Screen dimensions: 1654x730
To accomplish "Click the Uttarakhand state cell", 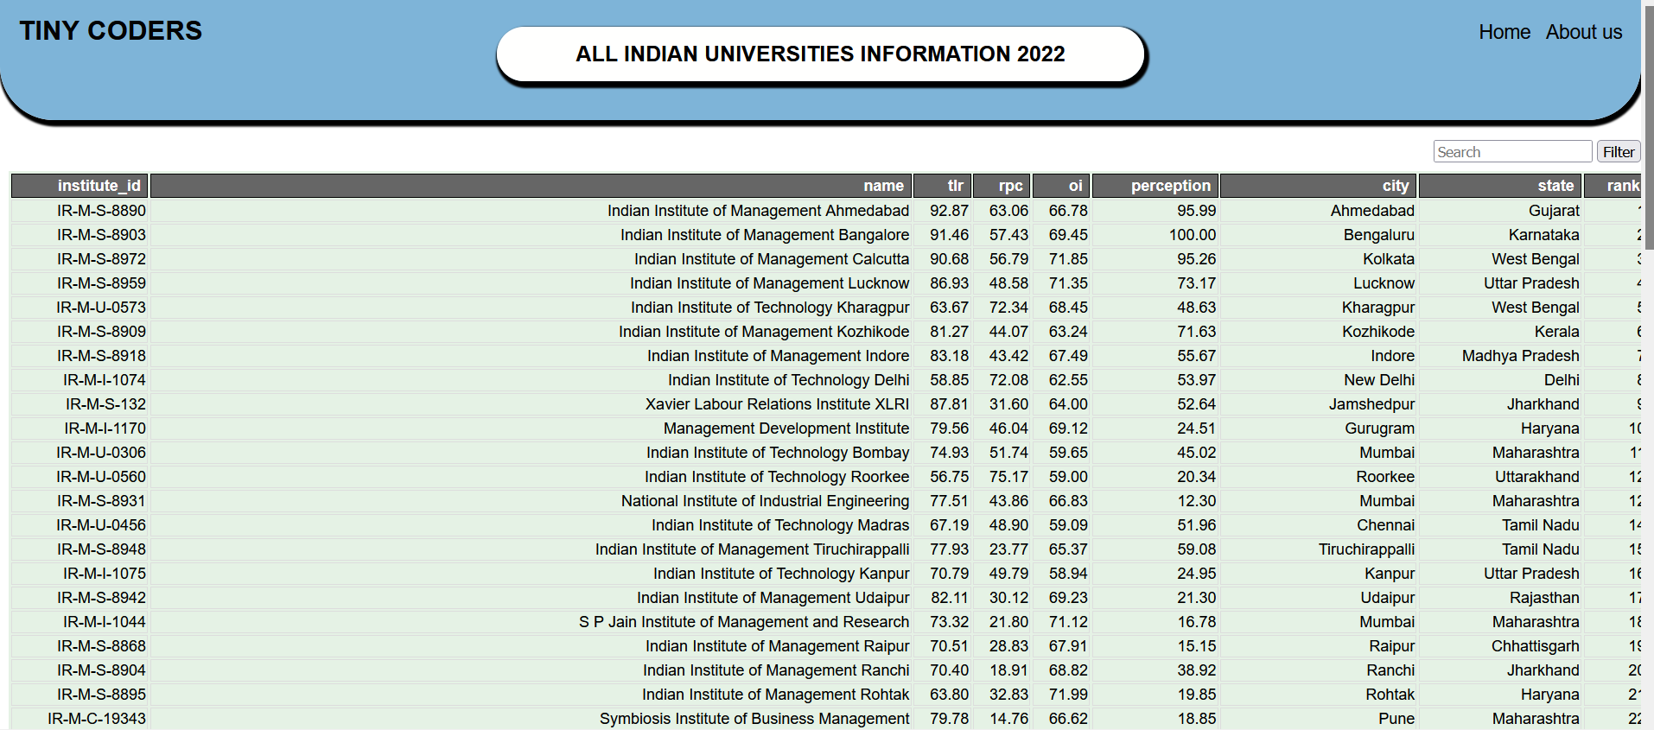I will tap(1500, 477).
